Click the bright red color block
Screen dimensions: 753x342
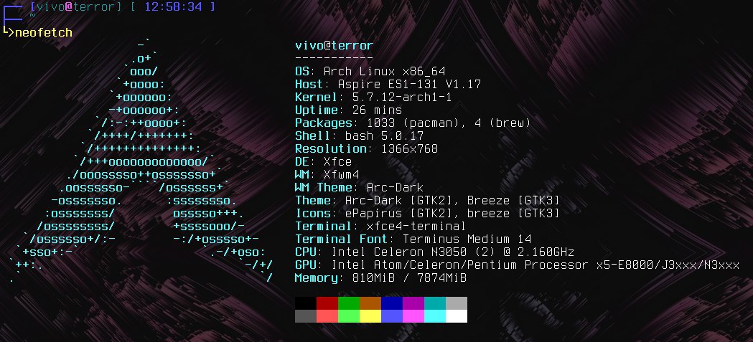point(327,316)
